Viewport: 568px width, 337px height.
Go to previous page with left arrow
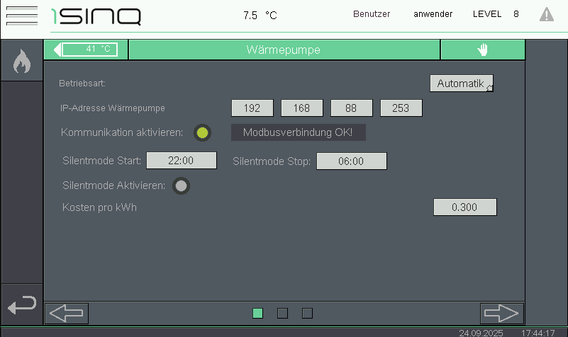coord(67,313)
